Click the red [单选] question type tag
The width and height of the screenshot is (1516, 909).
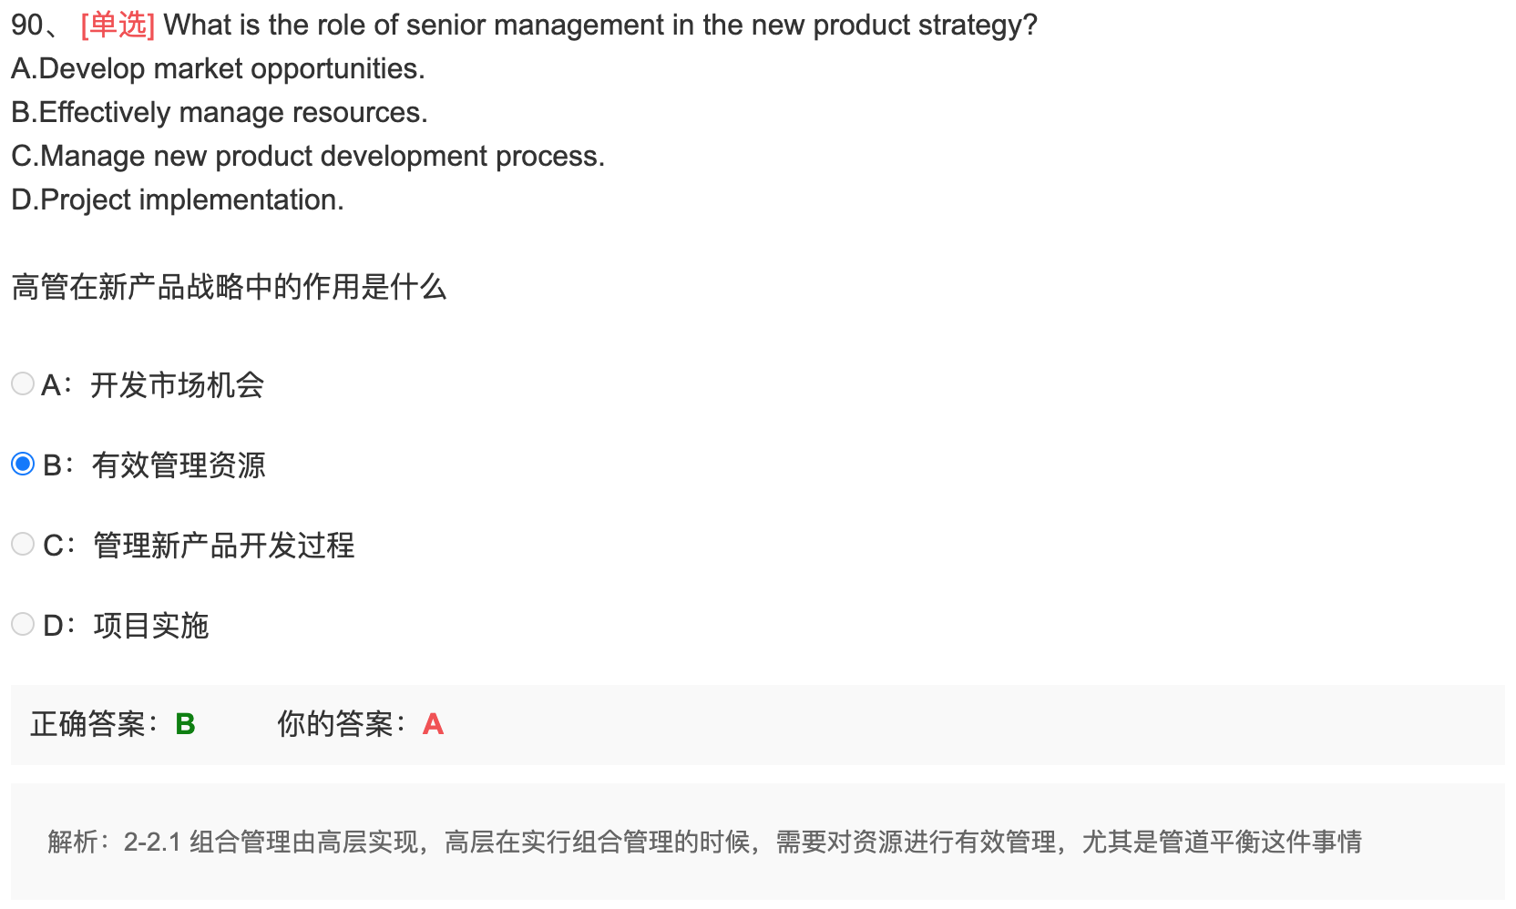[x=118, y=25]
